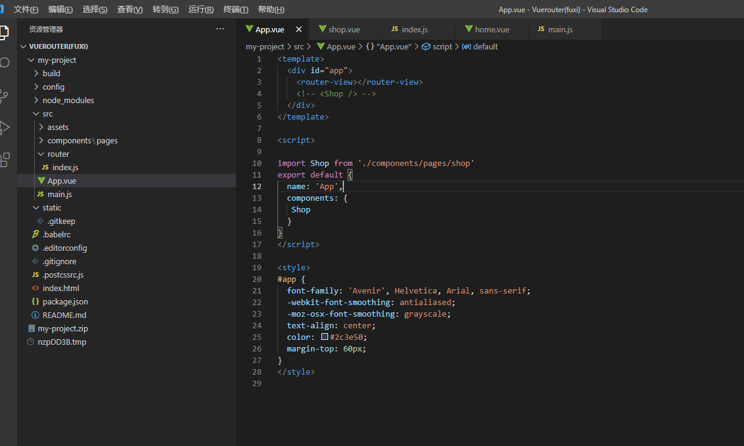This screenshot has height=446, width=744.
Task: Expand the config folder
Action: (x=36, y=87)
